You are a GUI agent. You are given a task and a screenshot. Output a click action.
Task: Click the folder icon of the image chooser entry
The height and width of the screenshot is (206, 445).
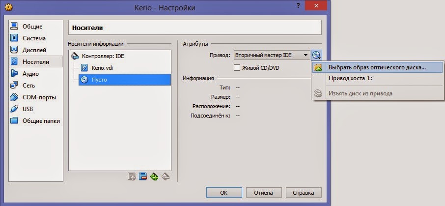[x=318, y=67]
